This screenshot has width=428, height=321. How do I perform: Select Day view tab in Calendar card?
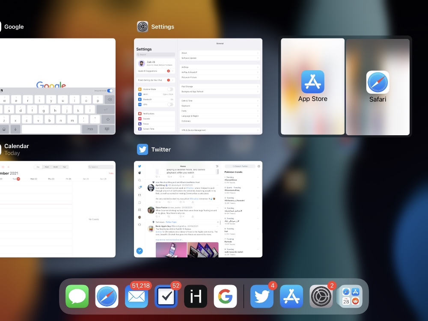tap(38, 167)
